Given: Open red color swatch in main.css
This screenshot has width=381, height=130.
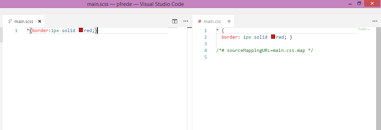Looking at the screenshot, I should tap(273, 37).
